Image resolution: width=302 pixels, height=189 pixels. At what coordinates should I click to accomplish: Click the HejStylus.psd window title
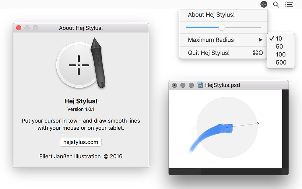click(222, 85)
